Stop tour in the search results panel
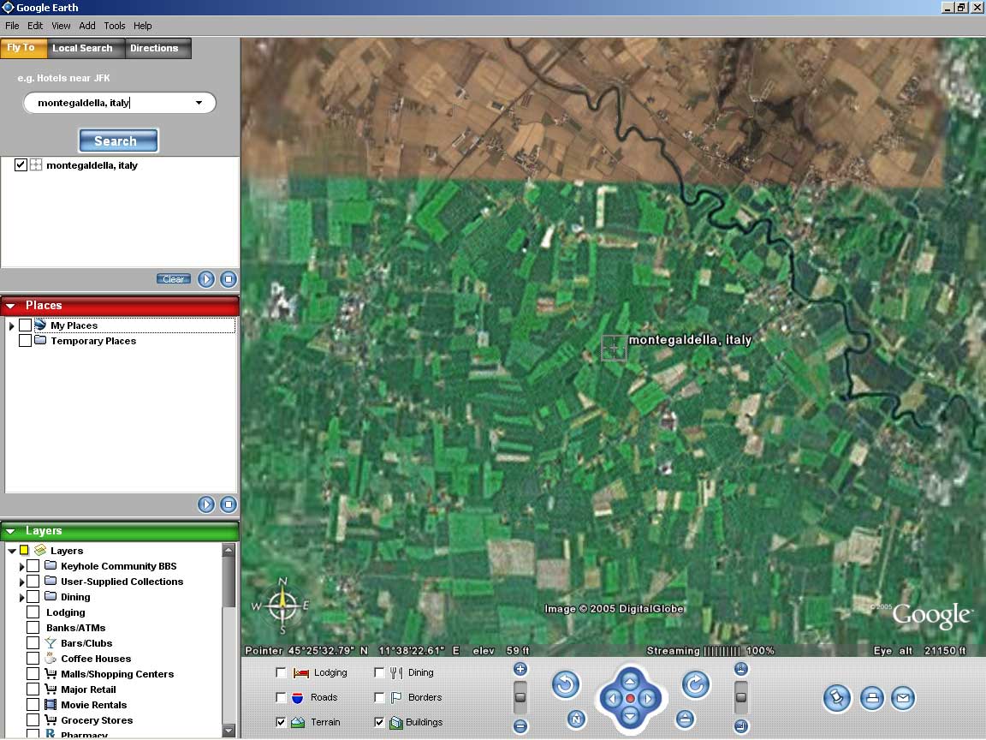Screen dimensions: 986x740 pyautogui.click(x=229, y=279)
